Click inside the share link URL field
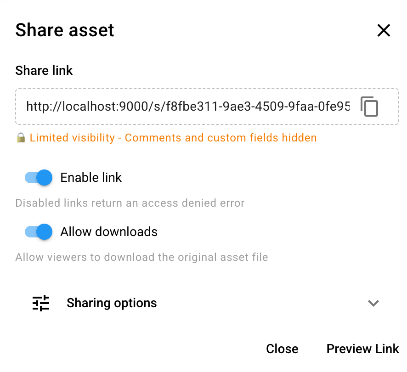Screen dimensions: 407x372 [x=187, y=107]
